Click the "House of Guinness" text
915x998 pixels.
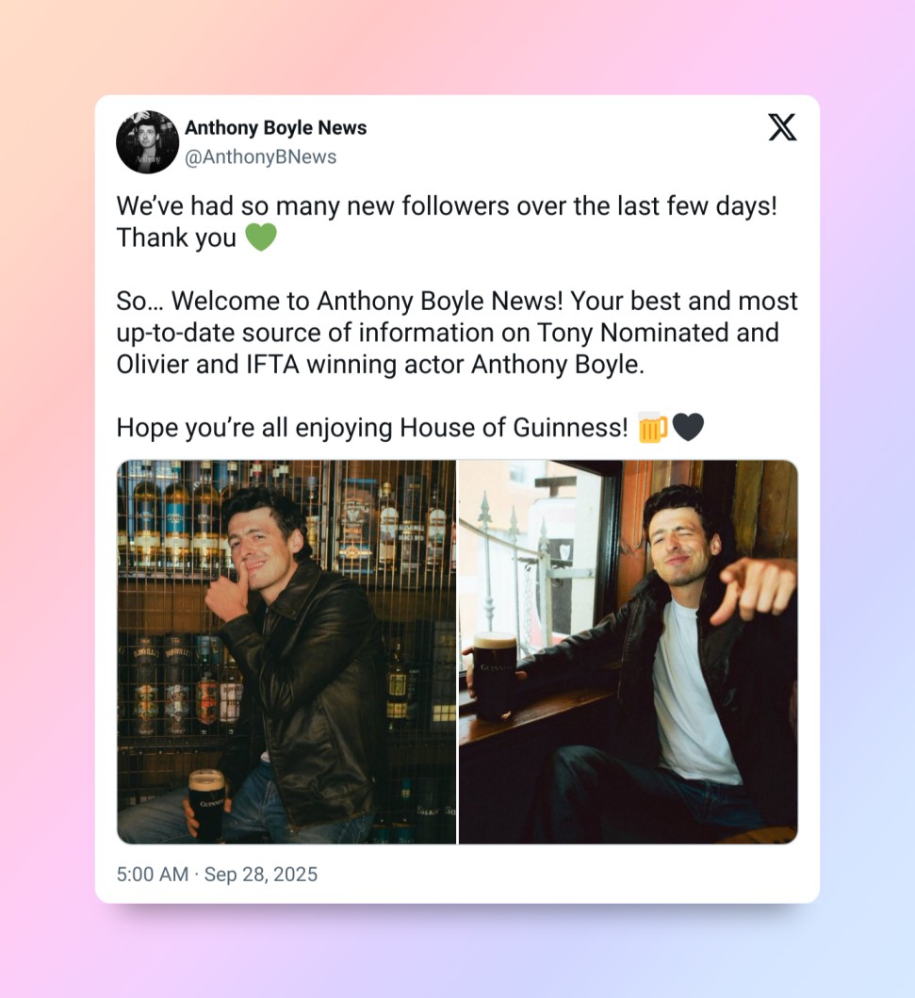click(513, 428)
